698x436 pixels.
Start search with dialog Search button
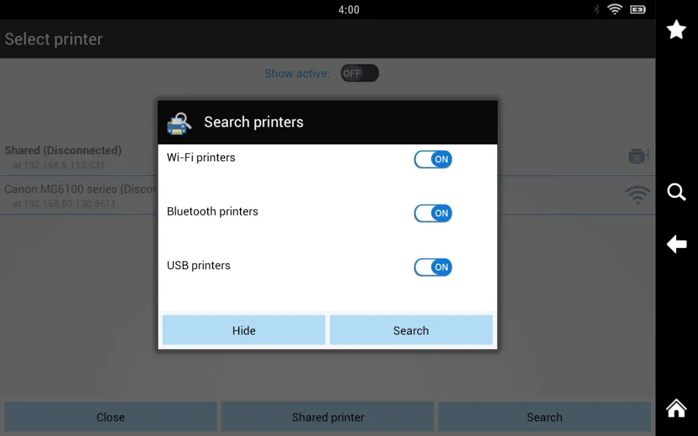pyautogui.click(x=411, y=331)
